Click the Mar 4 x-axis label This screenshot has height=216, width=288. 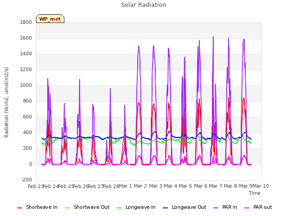tap(171, 186)
